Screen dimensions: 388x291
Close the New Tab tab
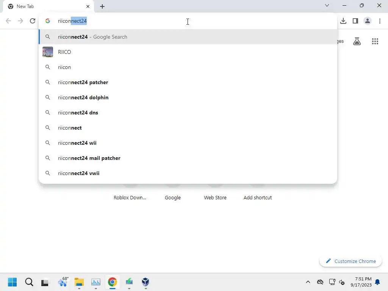pos(88,6)
